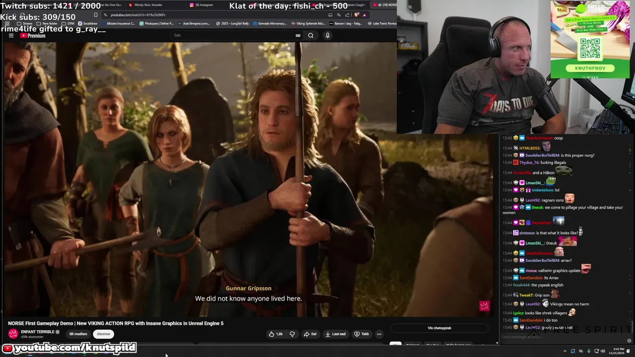Click the chat scroll-down arrow

click(x=498, y=343)
